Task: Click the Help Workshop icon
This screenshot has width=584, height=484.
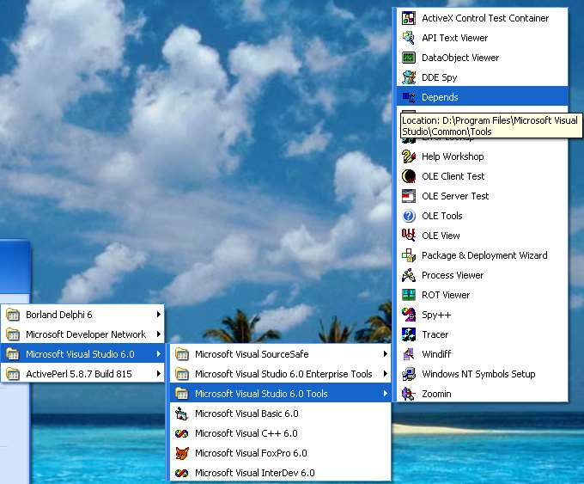Action: coord(409,156)
